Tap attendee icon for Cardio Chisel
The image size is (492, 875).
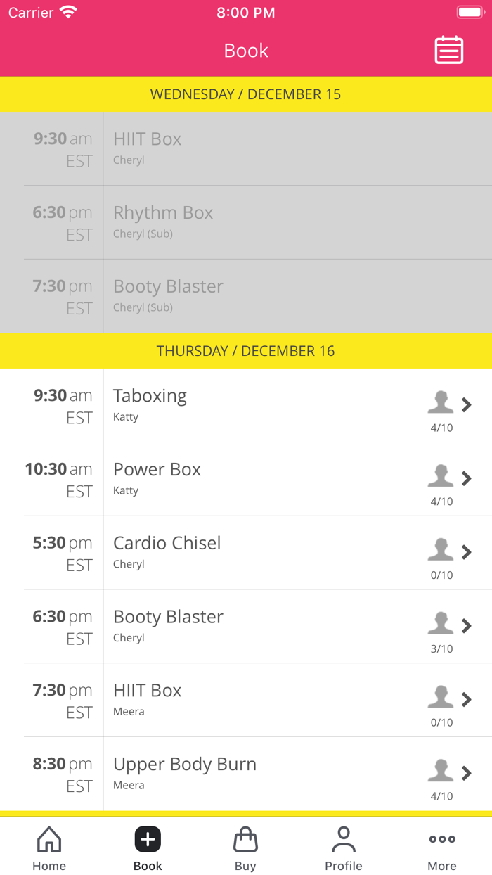click(x=441, y=549)
